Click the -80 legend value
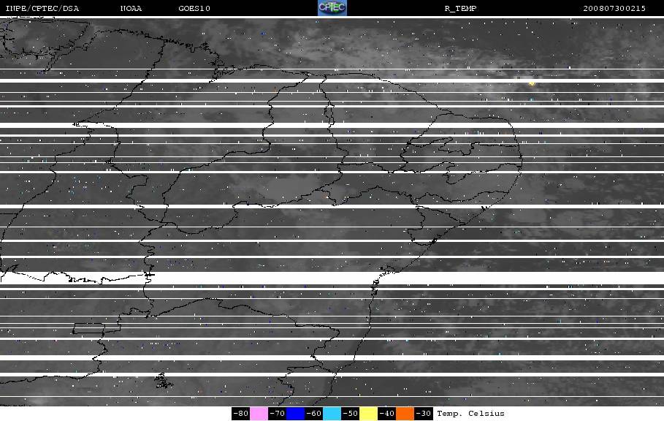Image resolution: width=664 pixels, height=421 pixels. tap(241, 414)
